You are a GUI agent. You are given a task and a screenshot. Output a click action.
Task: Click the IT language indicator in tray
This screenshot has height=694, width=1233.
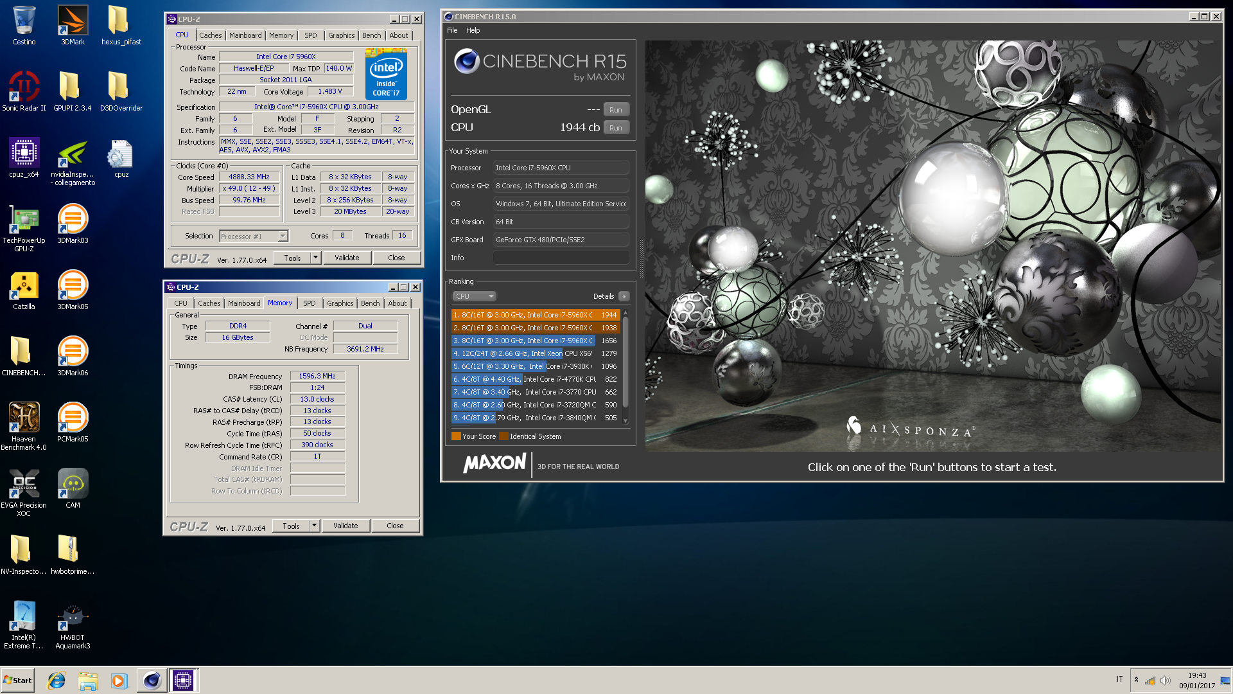click(1119, 679)
